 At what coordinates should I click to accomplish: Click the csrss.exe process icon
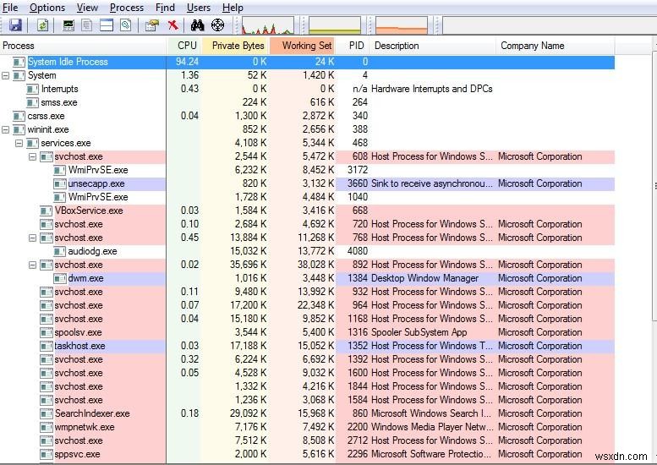(x=19, y=116)
